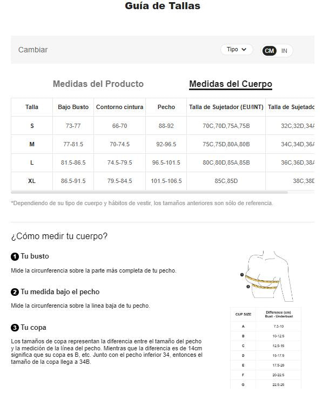Click the Tipo dropdown chevron arrow
Image resolution: width=323 pixels, height=400 pixels.
pyautogui.click(x=244, y=50)
